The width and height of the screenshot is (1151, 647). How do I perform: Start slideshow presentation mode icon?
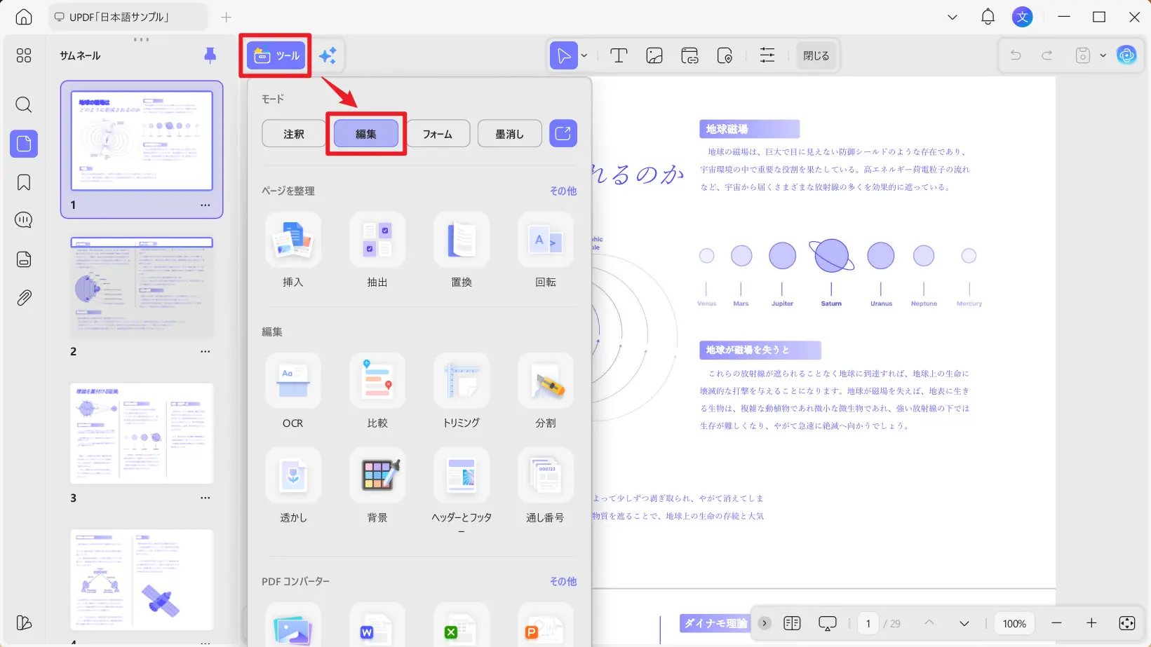coord(828,623)
